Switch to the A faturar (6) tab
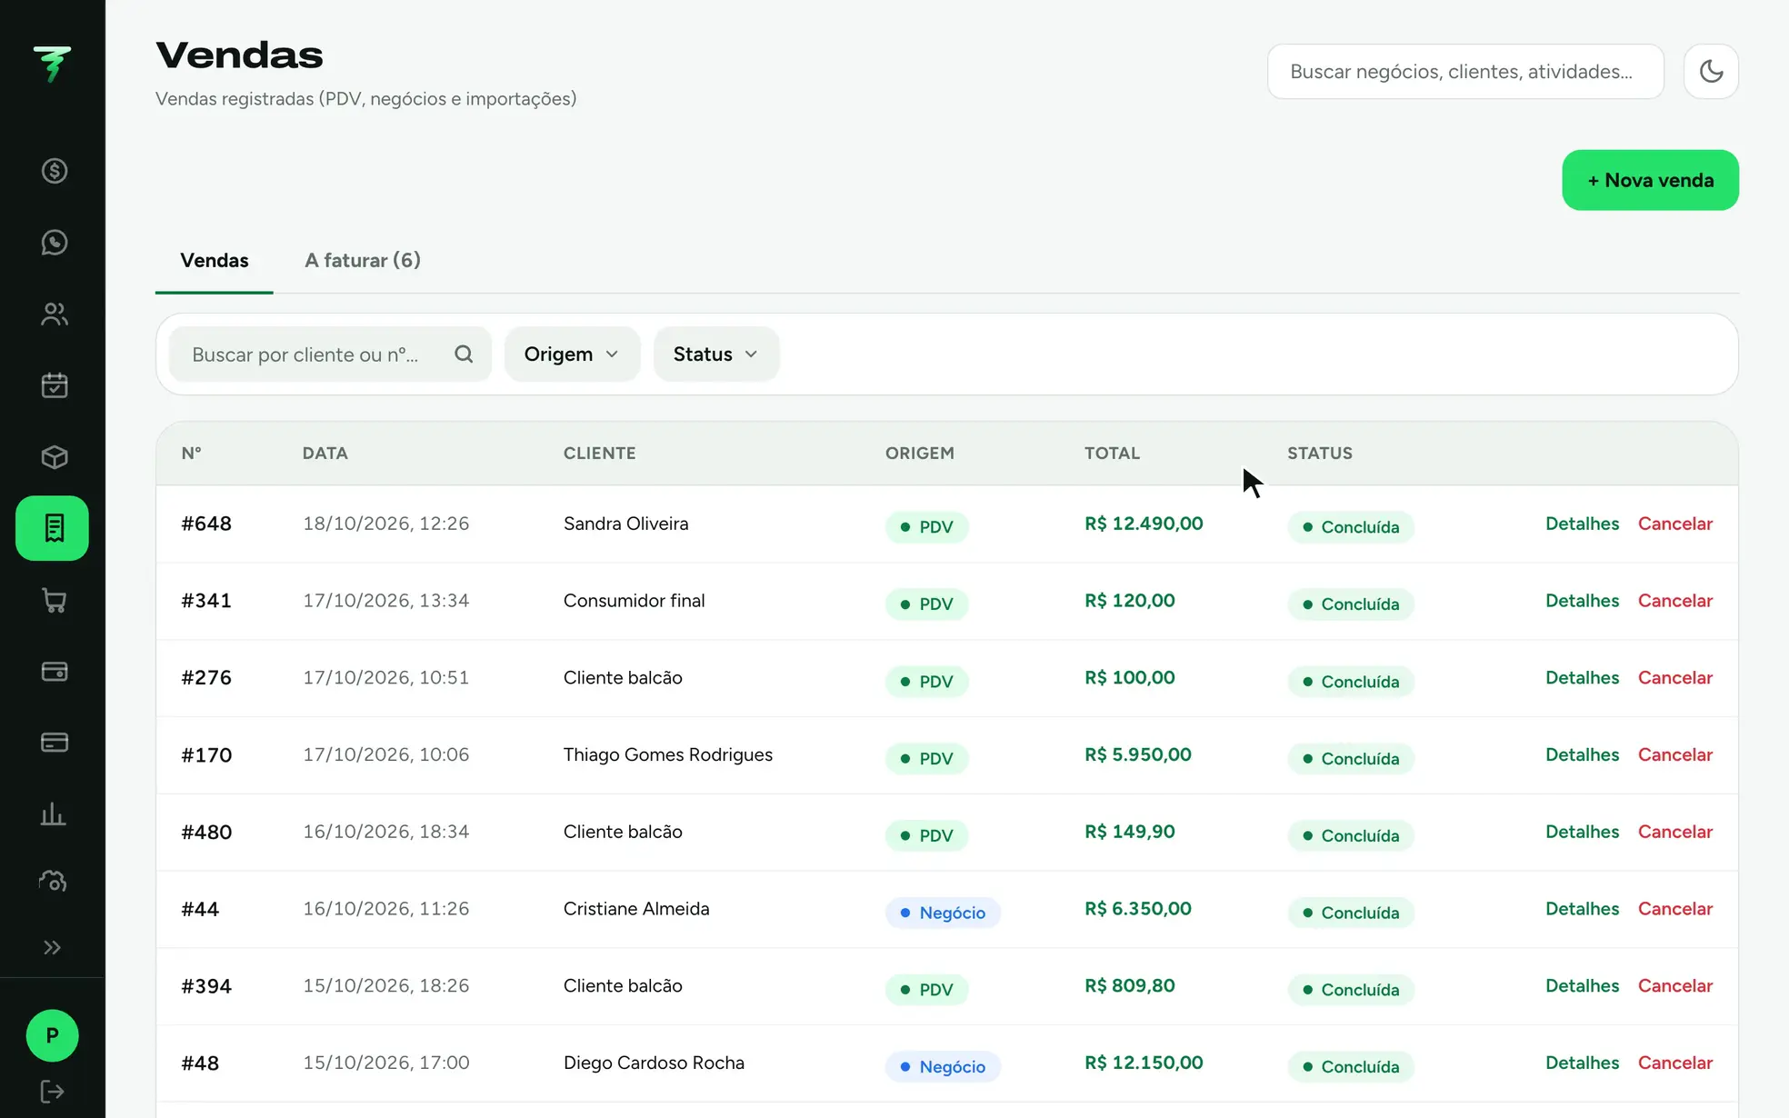Screen dimensions: 1789x1118 point(363,261)
